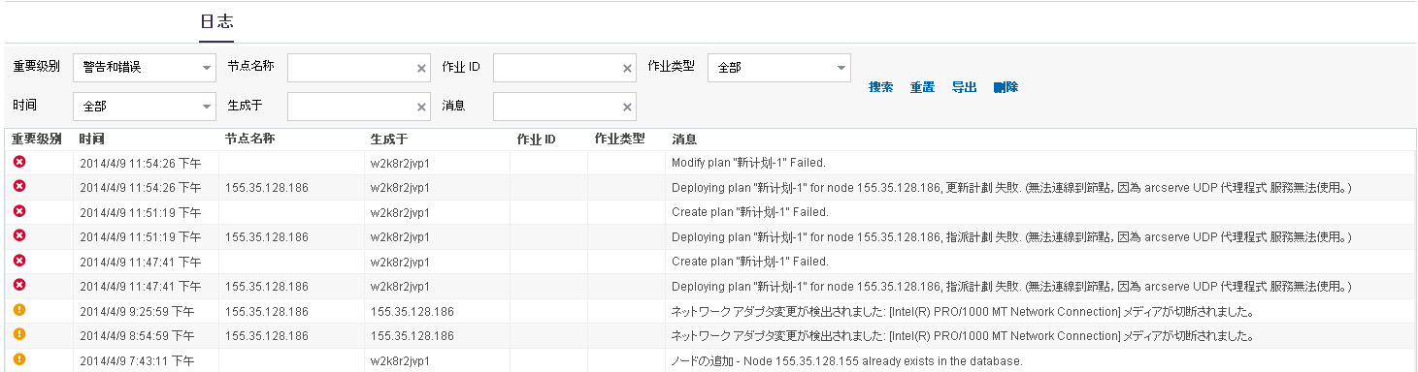This screenshot has height=372, width=1418.
Task: Click error icon of 11:51:19 Deploying plan row
Action: 19,235
